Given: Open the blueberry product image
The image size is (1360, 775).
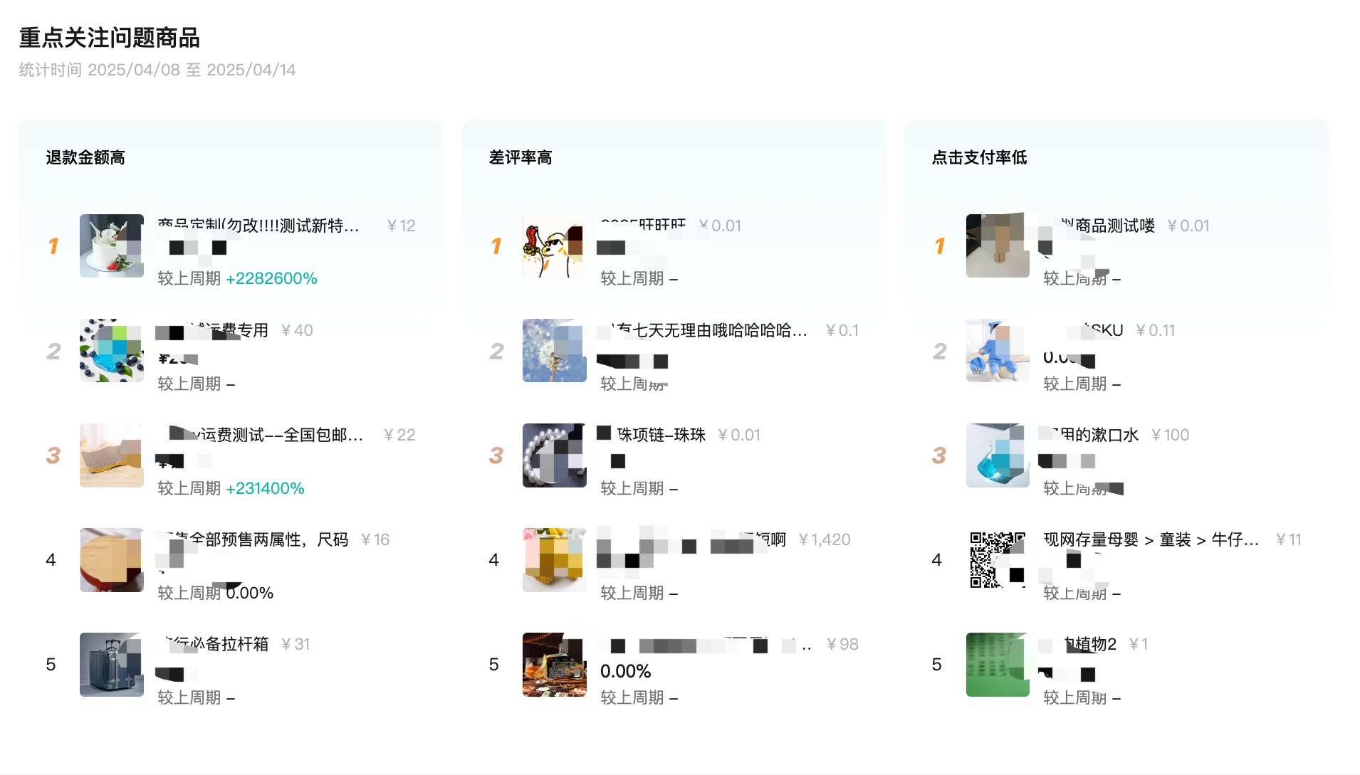Looking at the screenshot, I should [111, 350].
